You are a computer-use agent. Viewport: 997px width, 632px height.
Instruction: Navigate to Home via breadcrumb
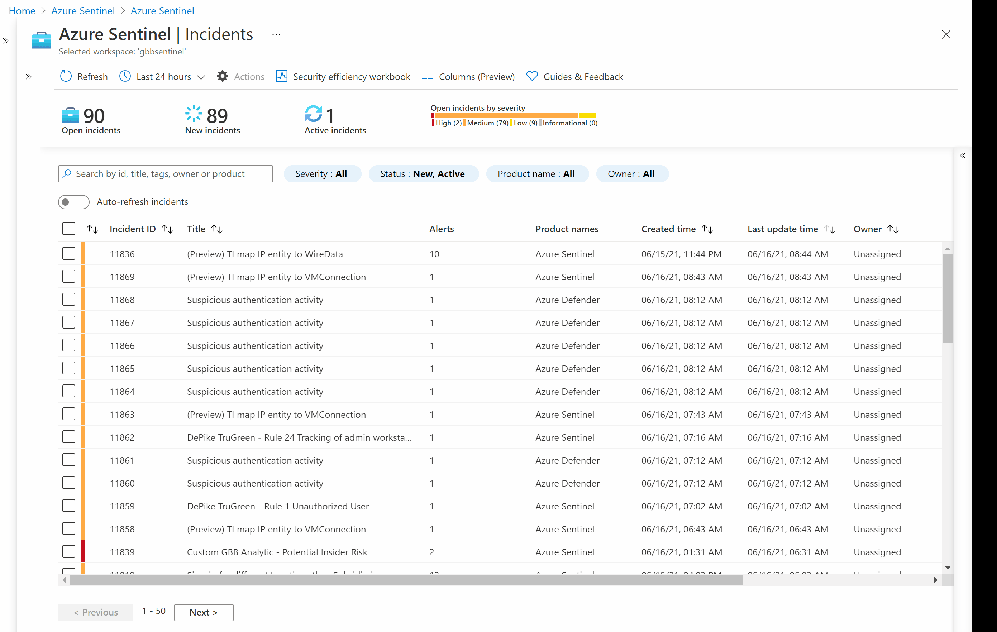coord(22,10)
